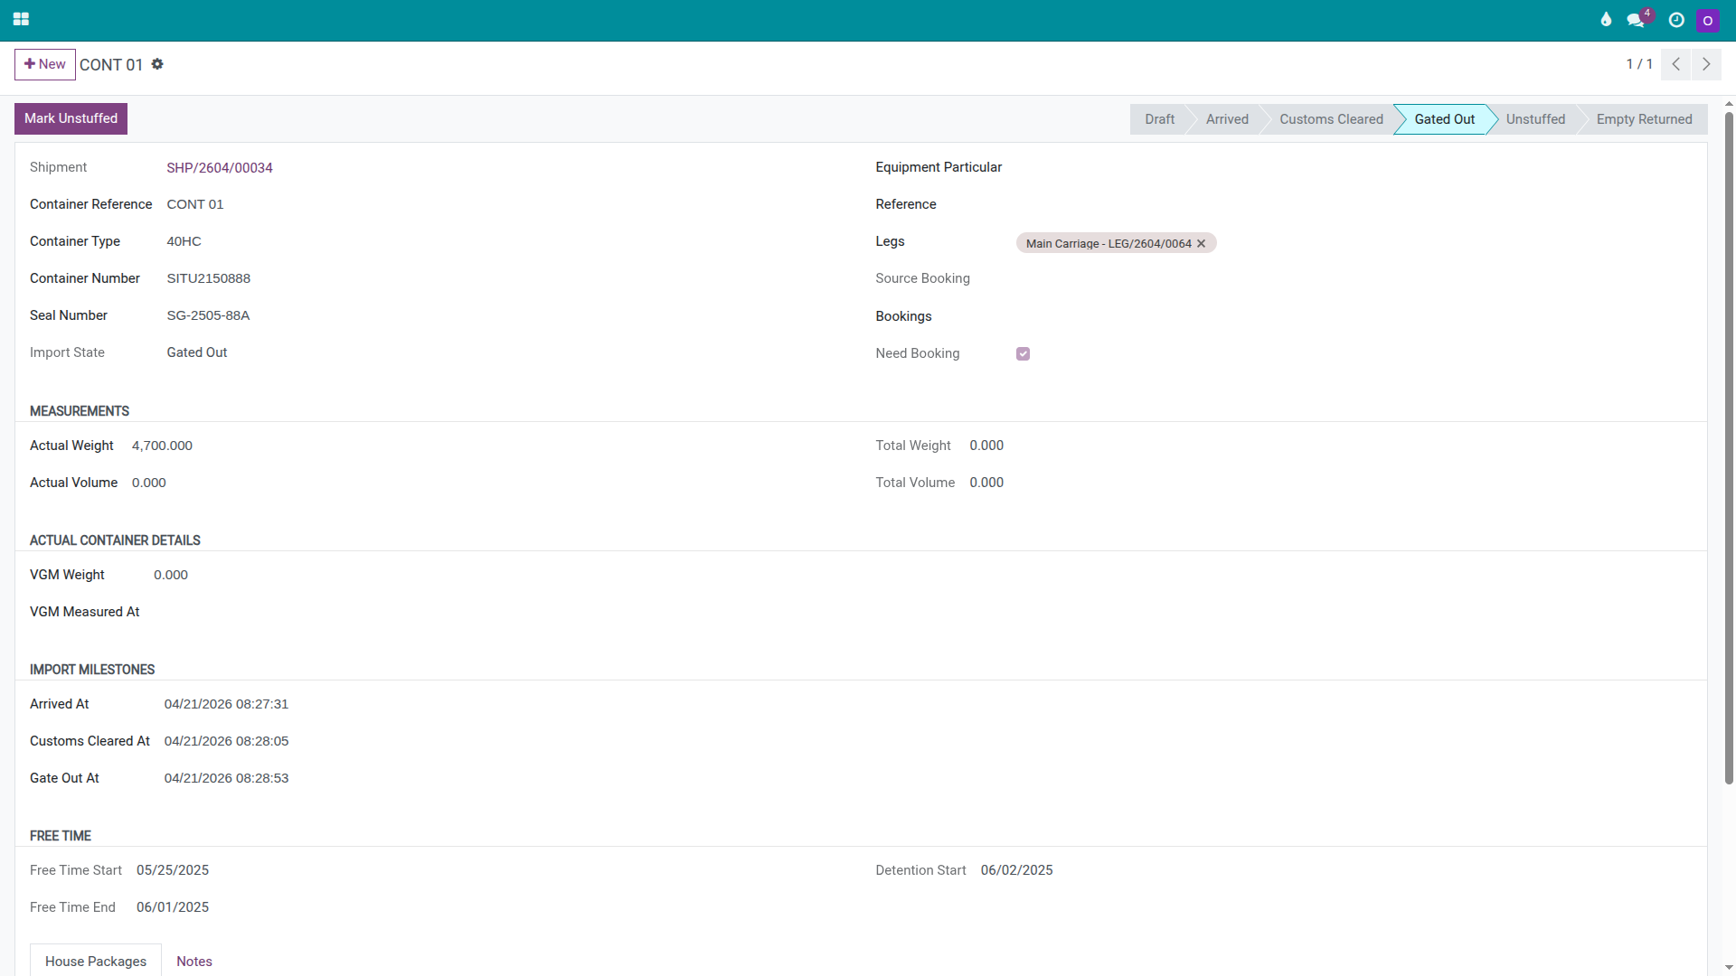The height and width of the screenshot is (976, 1736).
Task: Click the Arrived At date 04/21/2026 08:27:31
Action: pos(226,704)
